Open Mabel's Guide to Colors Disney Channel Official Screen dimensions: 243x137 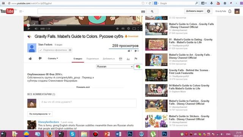tap(191, 25)
